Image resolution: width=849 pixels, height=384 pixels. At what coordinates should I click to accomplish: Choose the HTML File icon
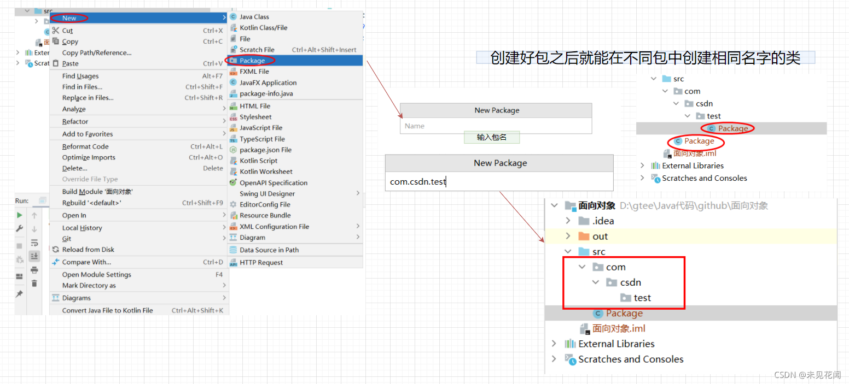(234, 106)
